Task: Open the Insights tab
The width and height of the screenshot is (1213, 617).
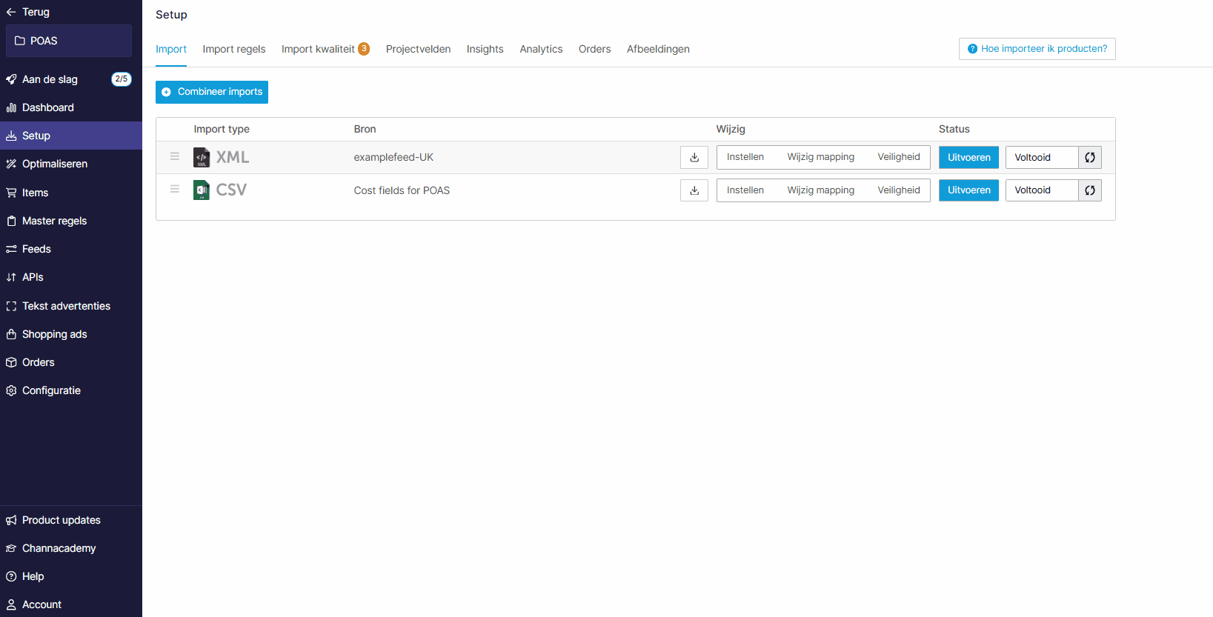Action: [x=485, y=49]
